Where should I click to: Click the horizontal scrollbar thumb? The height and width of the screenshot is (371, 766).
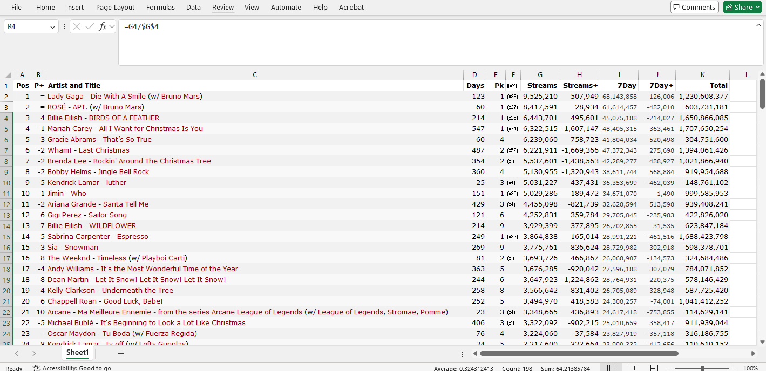tap(579, 354)
